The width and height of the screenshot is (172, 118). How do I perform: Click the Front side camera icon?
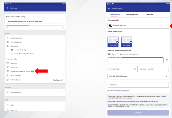117,43
